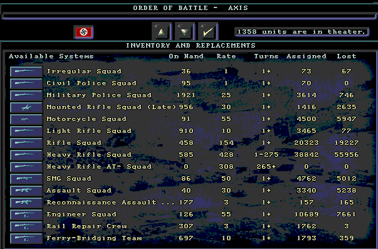Image resolution: width=378 pixels, height=249 pixels.
Task: Click Mounted Rifle Squad lost value 2635
Action: (x=347, y=107)
